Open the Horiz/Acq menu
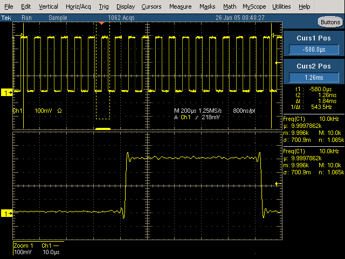 pyautogui.click(x=79, y=6)
